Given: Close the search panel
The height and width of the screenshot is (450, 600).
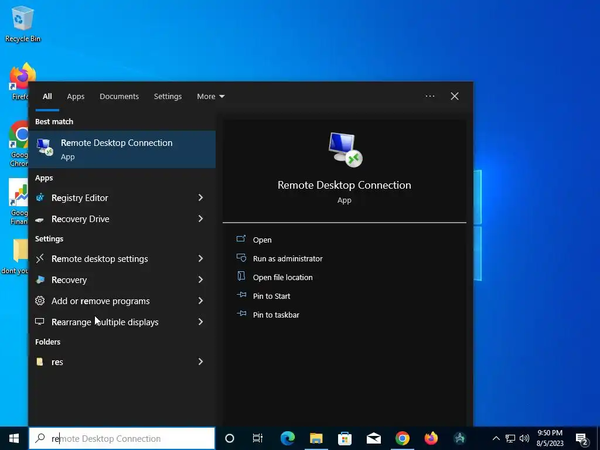Looking at the screenshot, I should (x=454, y=96).
